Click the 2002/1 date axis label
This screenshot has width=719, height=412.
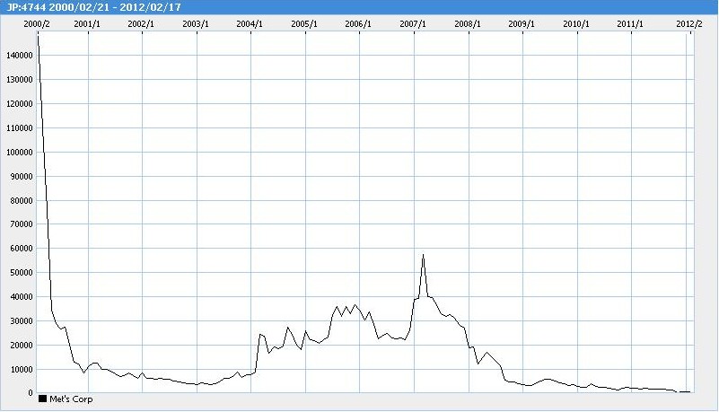pyautogui.click(x=141, y=24)
